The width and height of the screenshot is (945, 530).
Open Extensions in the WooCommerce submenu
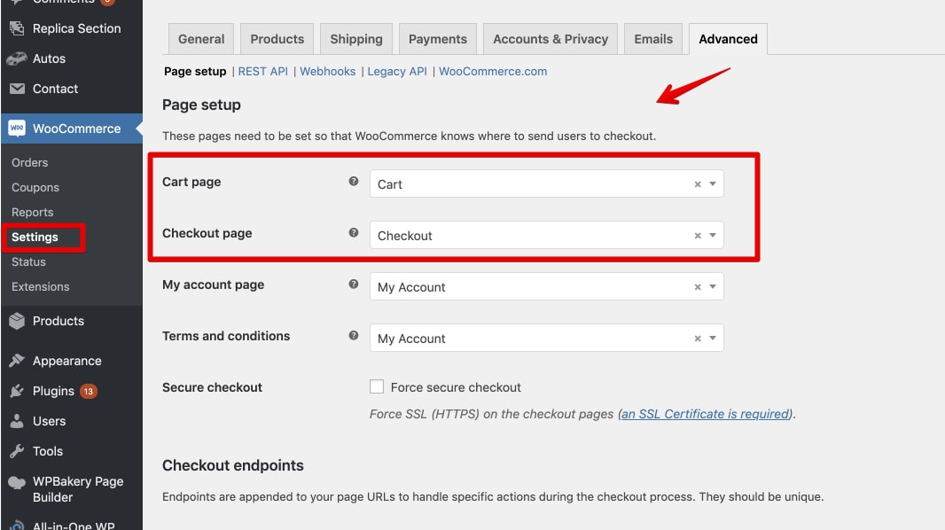coord(41,286)
